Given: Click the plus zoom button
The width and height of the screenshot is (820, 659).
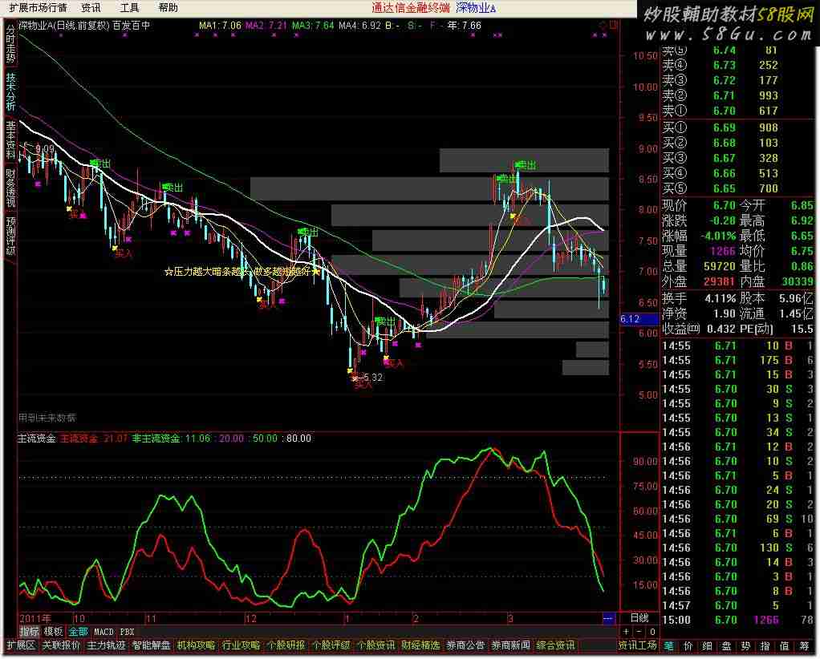Looking at the screenshot, I should [626, 631].
